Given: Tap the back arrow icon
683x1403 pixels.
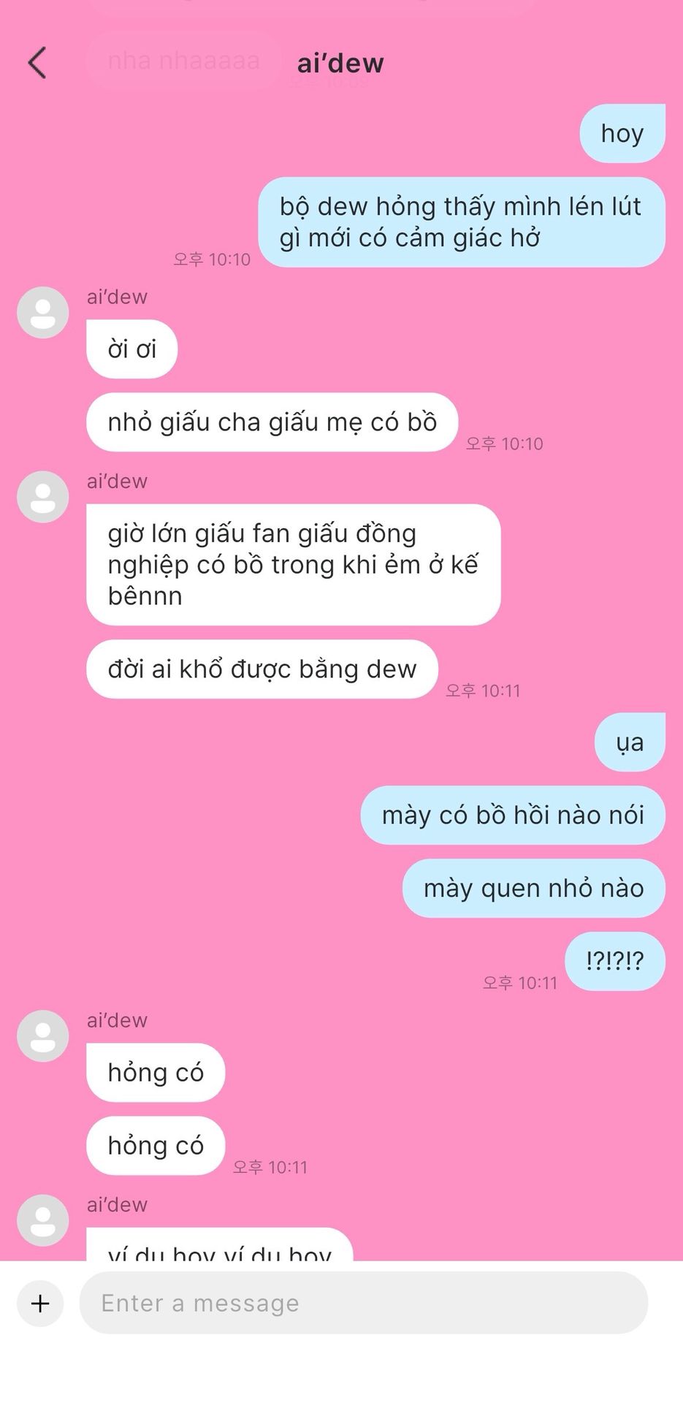Looking at the screenshot, I should point(37,62).
